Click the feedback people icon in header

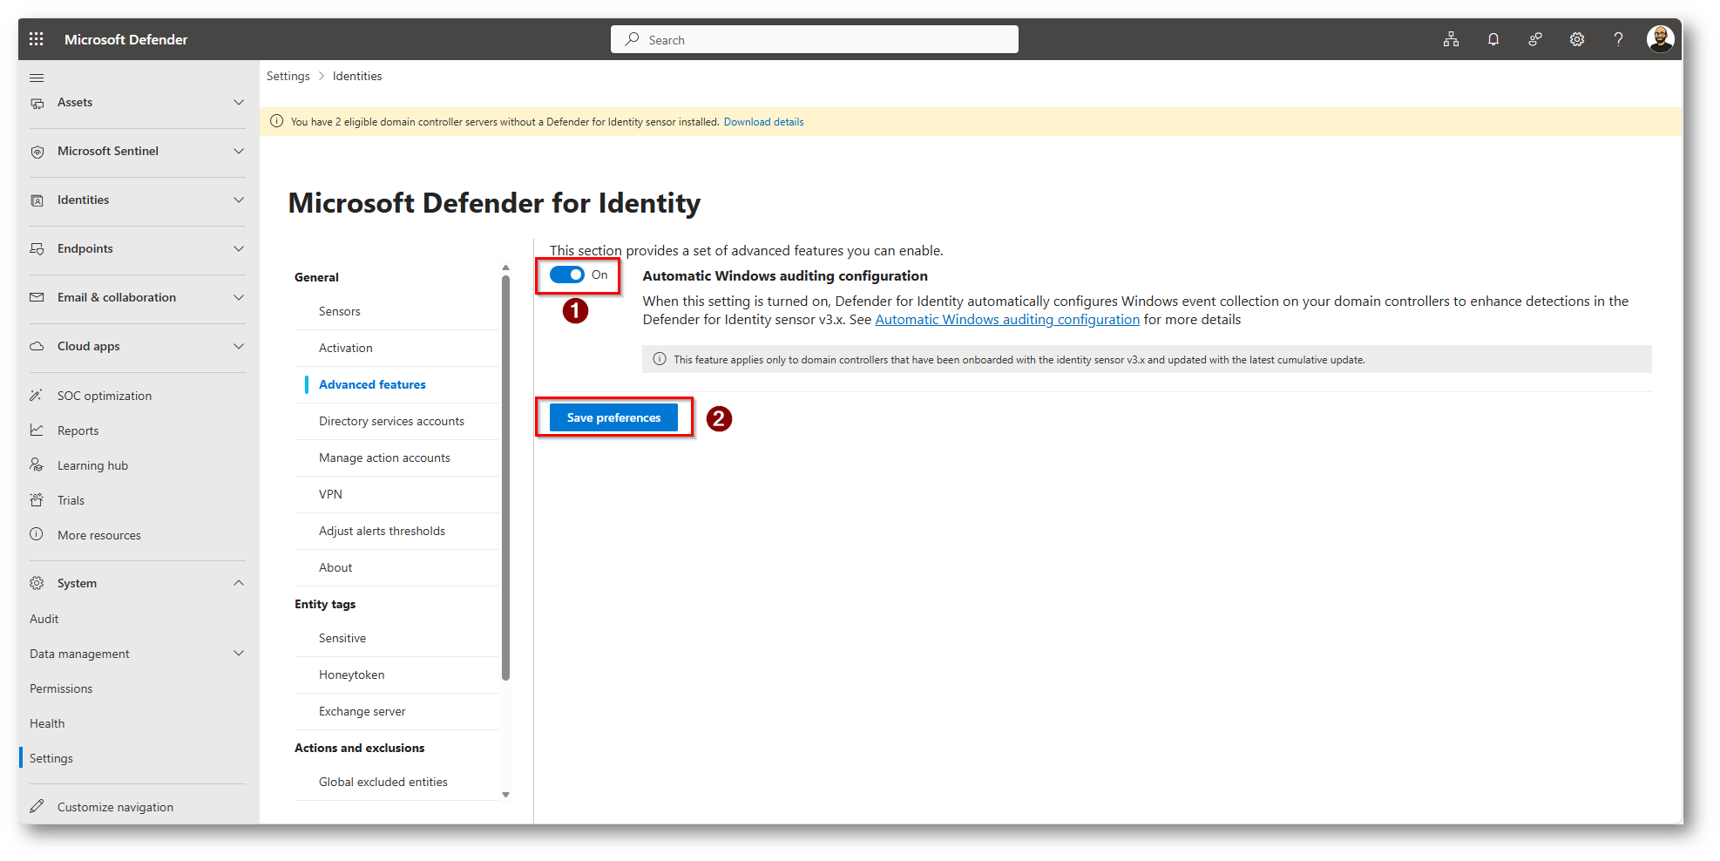tap(1534, 39)
